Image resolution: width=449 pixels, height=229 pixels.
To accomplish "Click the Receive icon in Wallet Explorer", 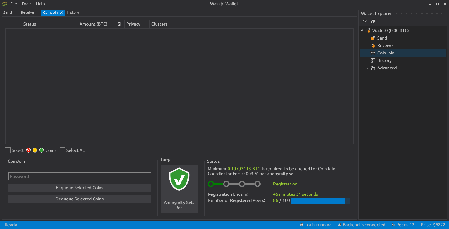I will point(373,45).
